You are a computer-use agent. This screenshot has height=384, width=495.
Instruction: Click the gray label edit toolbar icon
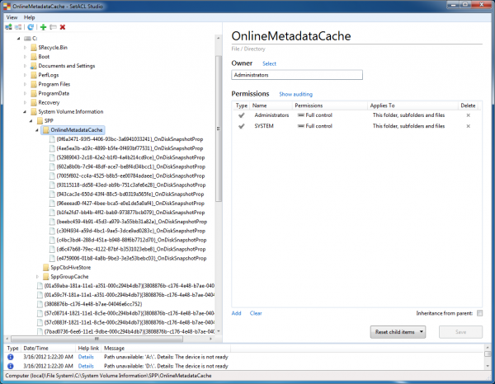[x=53, y=27]
